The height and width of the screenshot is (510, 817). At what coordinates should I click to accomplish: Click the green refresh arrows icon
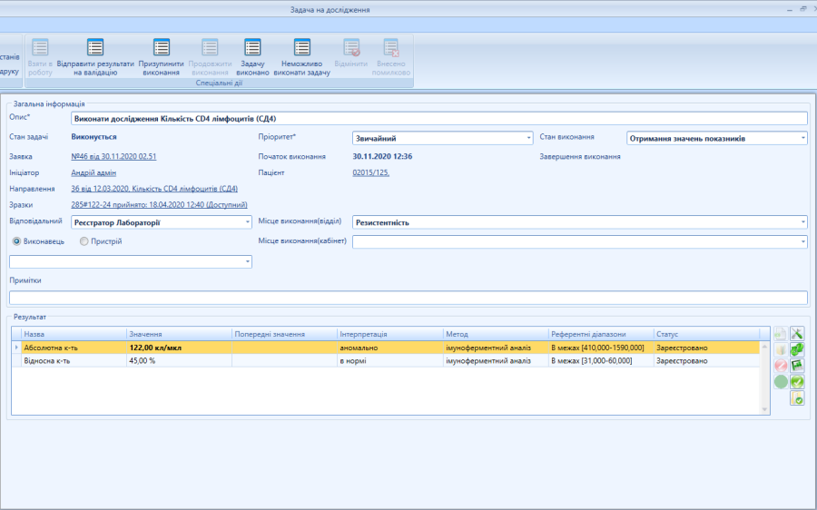(797, 349)
